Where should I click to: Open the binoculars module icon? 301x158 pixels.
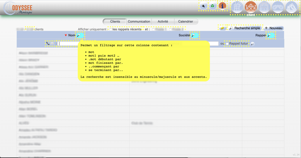[278, 7]
